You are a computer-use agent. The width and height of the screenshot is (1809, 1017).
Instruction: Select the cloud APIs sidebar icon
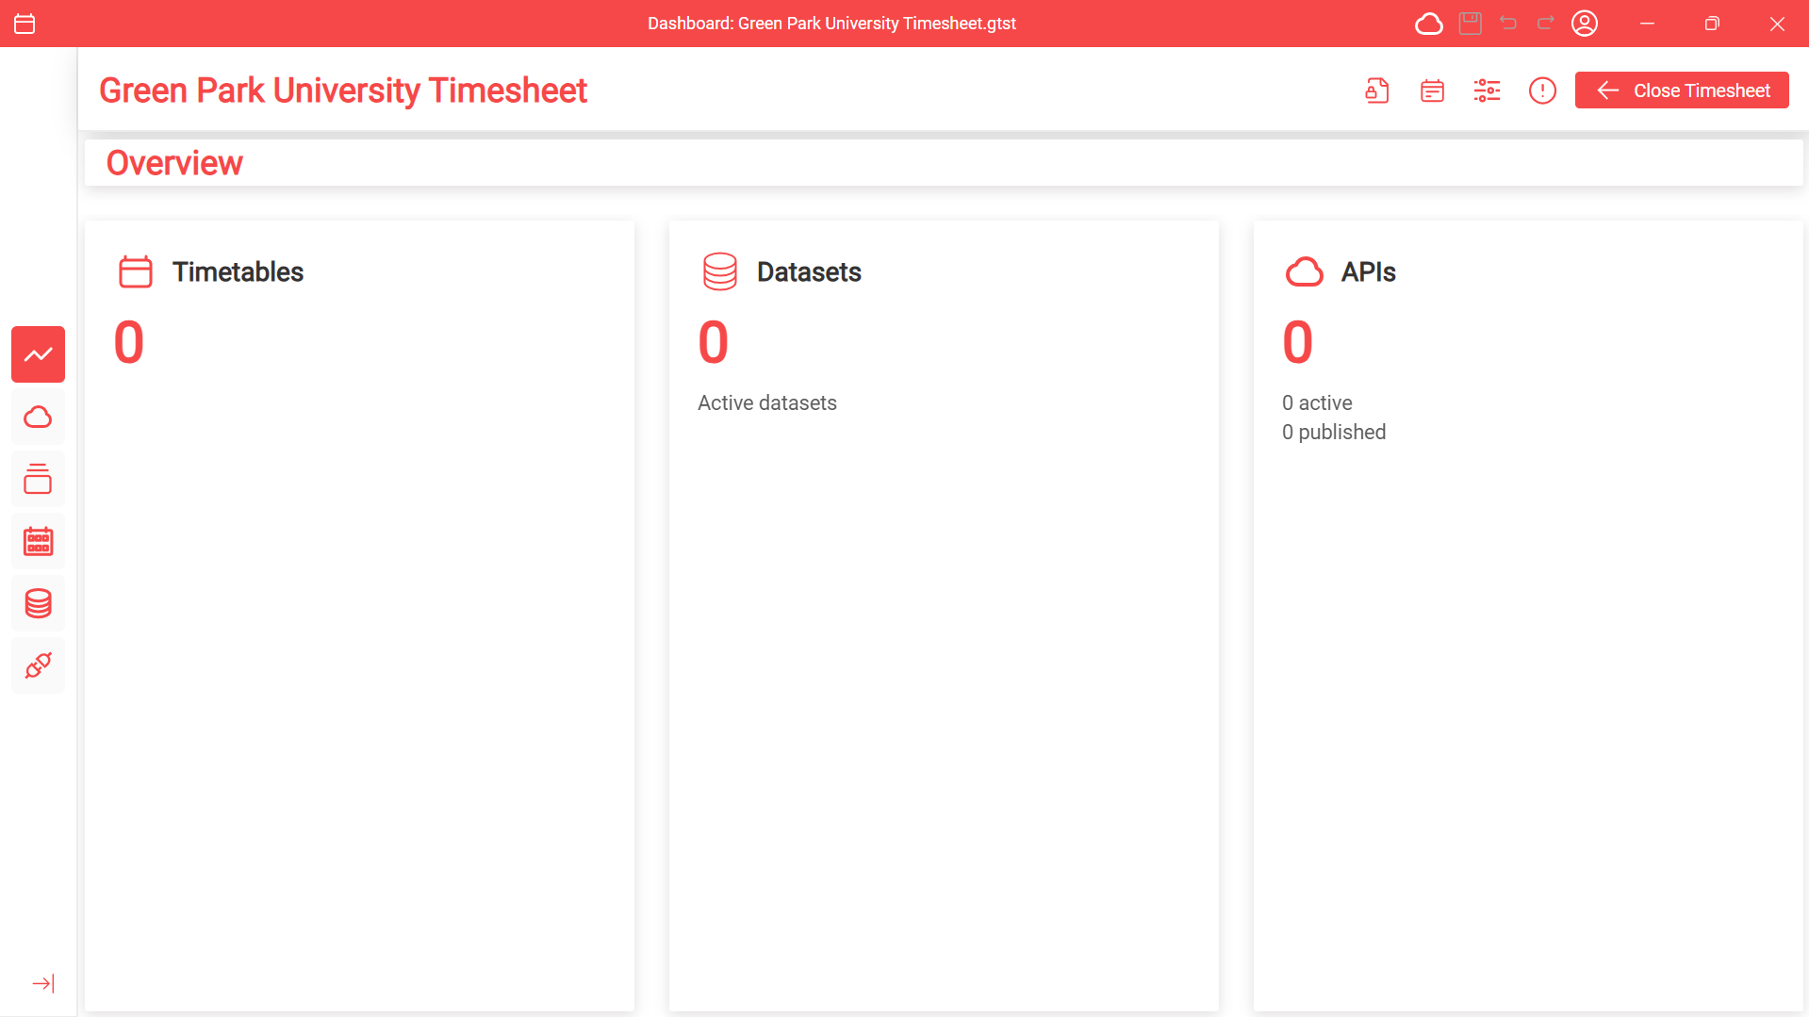pos(39,417)
